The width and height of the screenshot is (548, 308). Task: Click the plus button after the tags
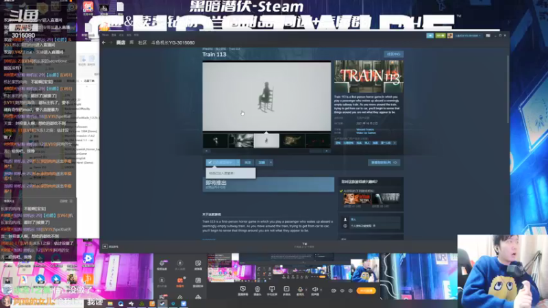click(x=395, y=143)
